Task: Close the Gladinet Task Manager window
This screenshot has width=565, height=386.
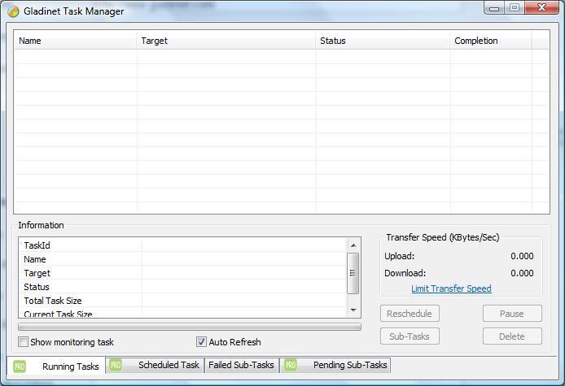Action: pyautogui.click(x=541, y=8)
